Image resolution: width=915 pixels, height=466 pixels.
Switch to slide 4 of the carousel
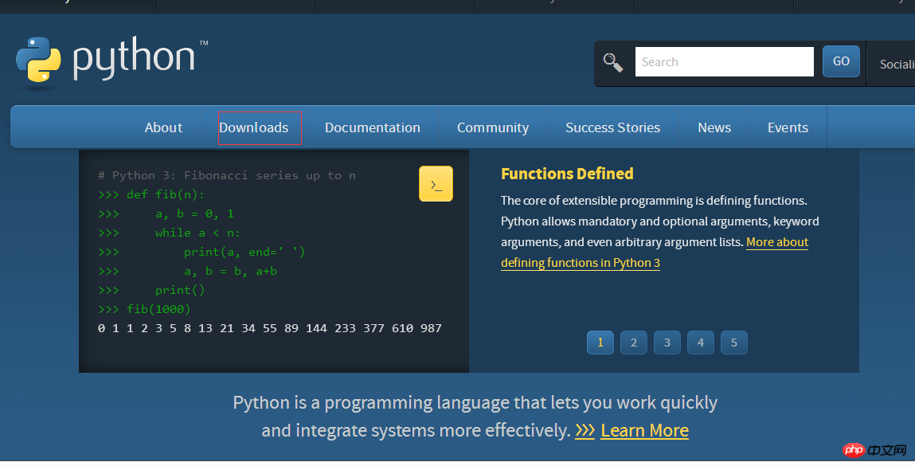tap(701, 343)
